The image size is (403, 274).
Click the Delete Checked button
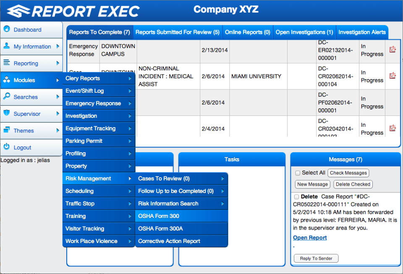click(353, 184)
